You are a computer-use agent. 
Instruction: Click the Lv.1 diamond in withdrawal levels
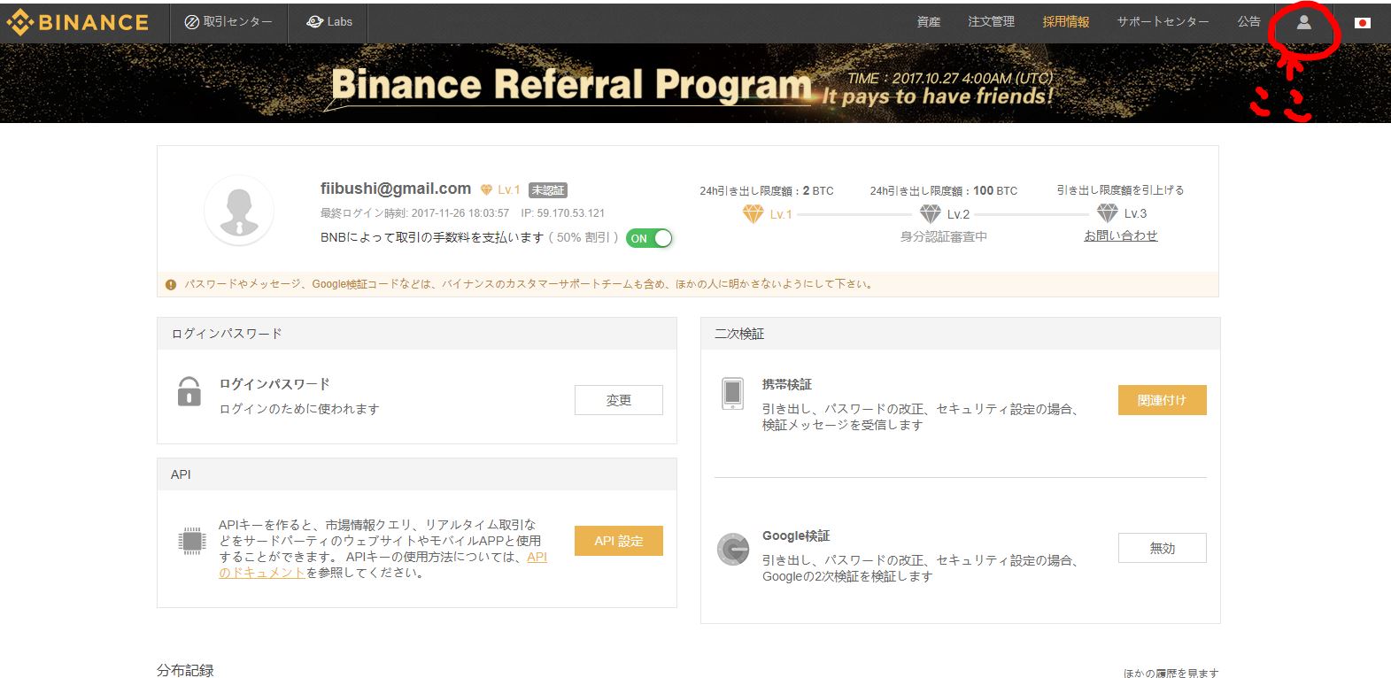(x=753, y=213)
